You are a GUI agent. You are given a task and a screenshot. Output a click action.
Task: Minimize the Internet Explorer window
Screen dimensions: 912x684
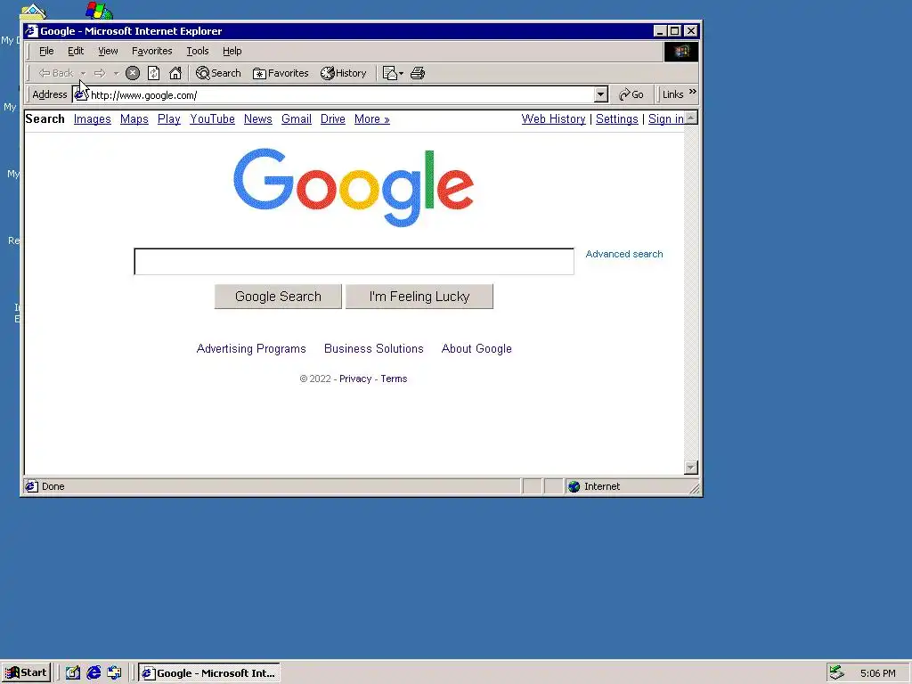[x=660, y=31]
